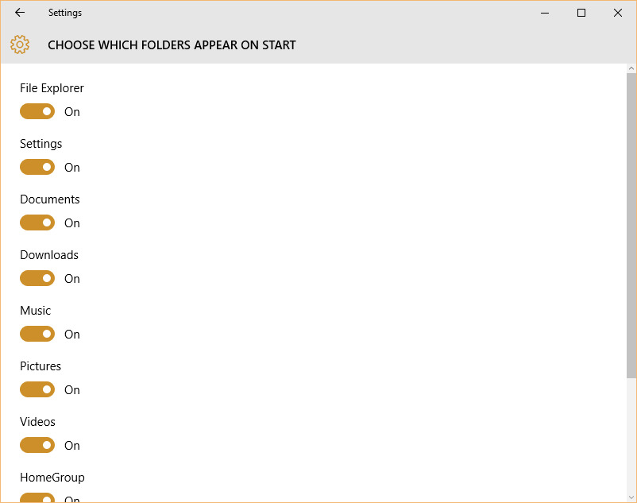The height and width of the screenshot is (503, 637).
Task: Click the Downloads label text
Action: (49, 255)
